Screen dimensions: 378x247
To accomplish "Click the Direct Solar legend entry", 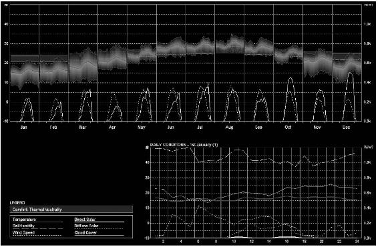I will point(85,220).
